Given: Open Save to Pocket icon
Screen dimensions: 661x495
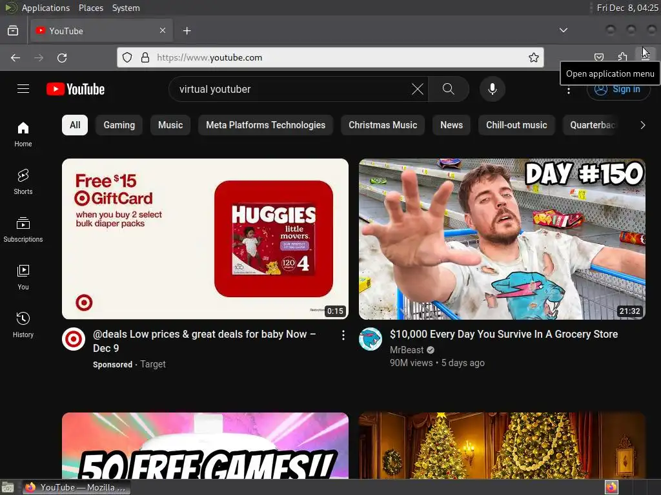Looking at the screenshot, I should [598, 57].
